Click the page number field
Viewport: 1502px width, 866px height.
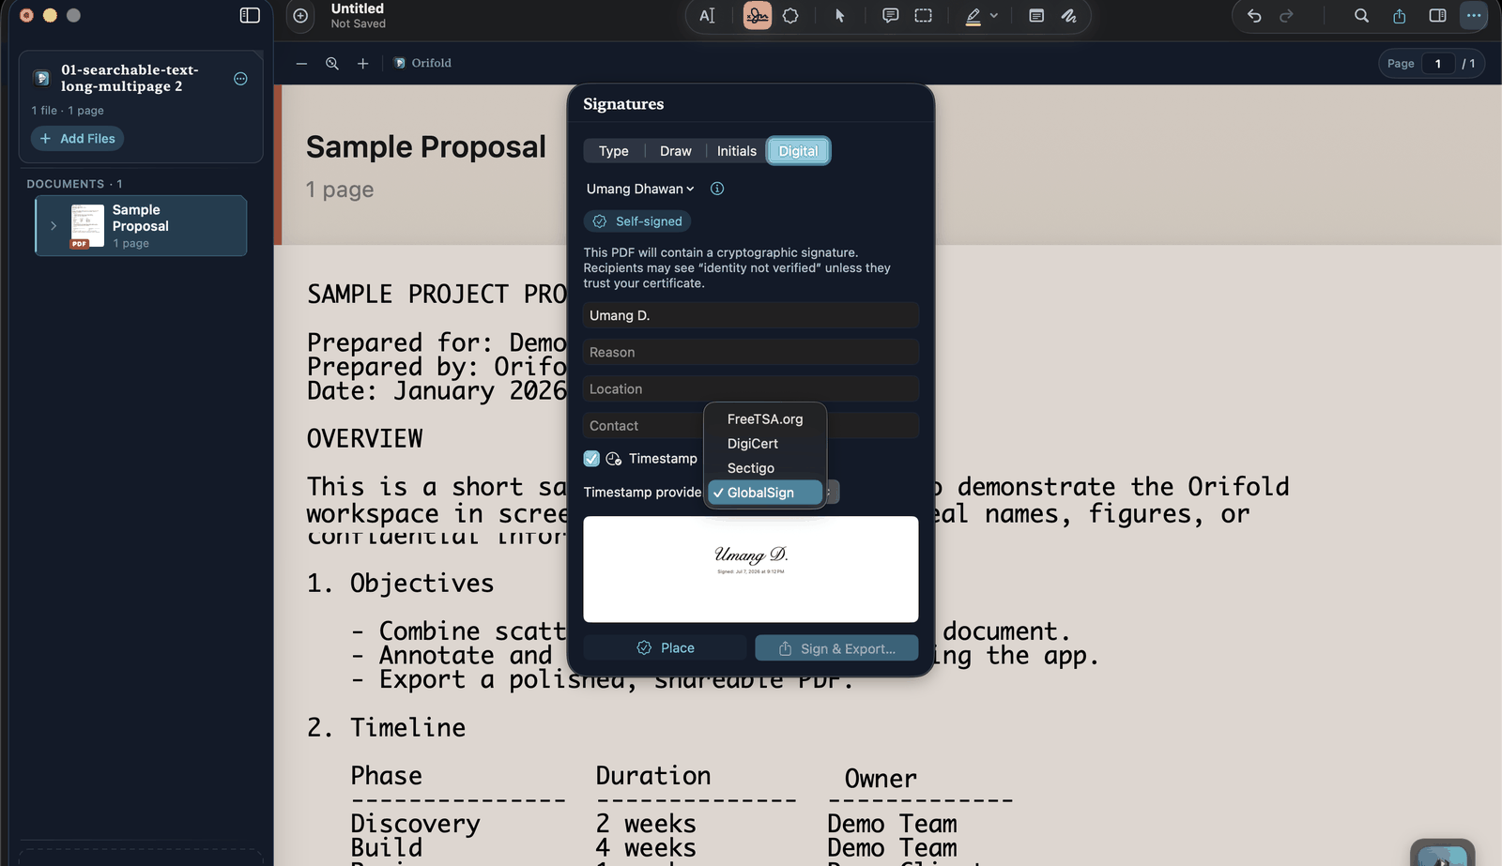point(1438,64)
